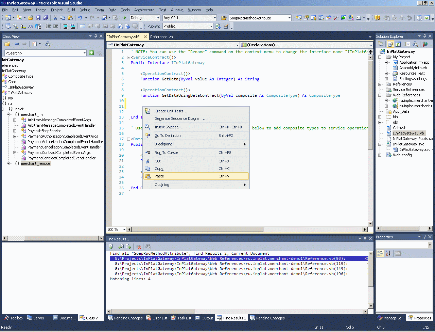Collapse the Interface outlining box on line 3
The height and width of the screenshot is (332, 435).
(x=128, y=57)
